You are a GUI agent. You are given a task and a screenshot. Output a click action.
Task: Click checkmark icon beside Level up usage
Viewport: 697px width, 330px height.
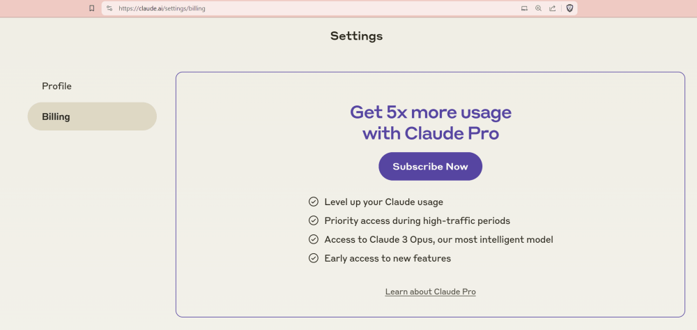314,202
